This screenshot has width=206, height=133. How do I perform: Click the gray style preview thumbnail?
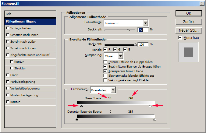[188, 52]
